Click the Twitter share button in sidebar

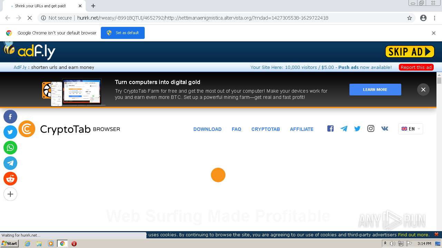point(10,132)
